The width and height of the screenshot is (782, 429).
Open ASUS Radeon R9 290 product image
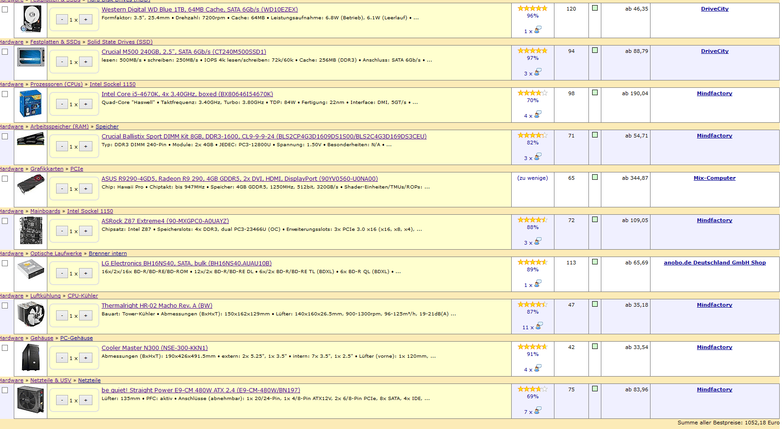click(31, 185)
